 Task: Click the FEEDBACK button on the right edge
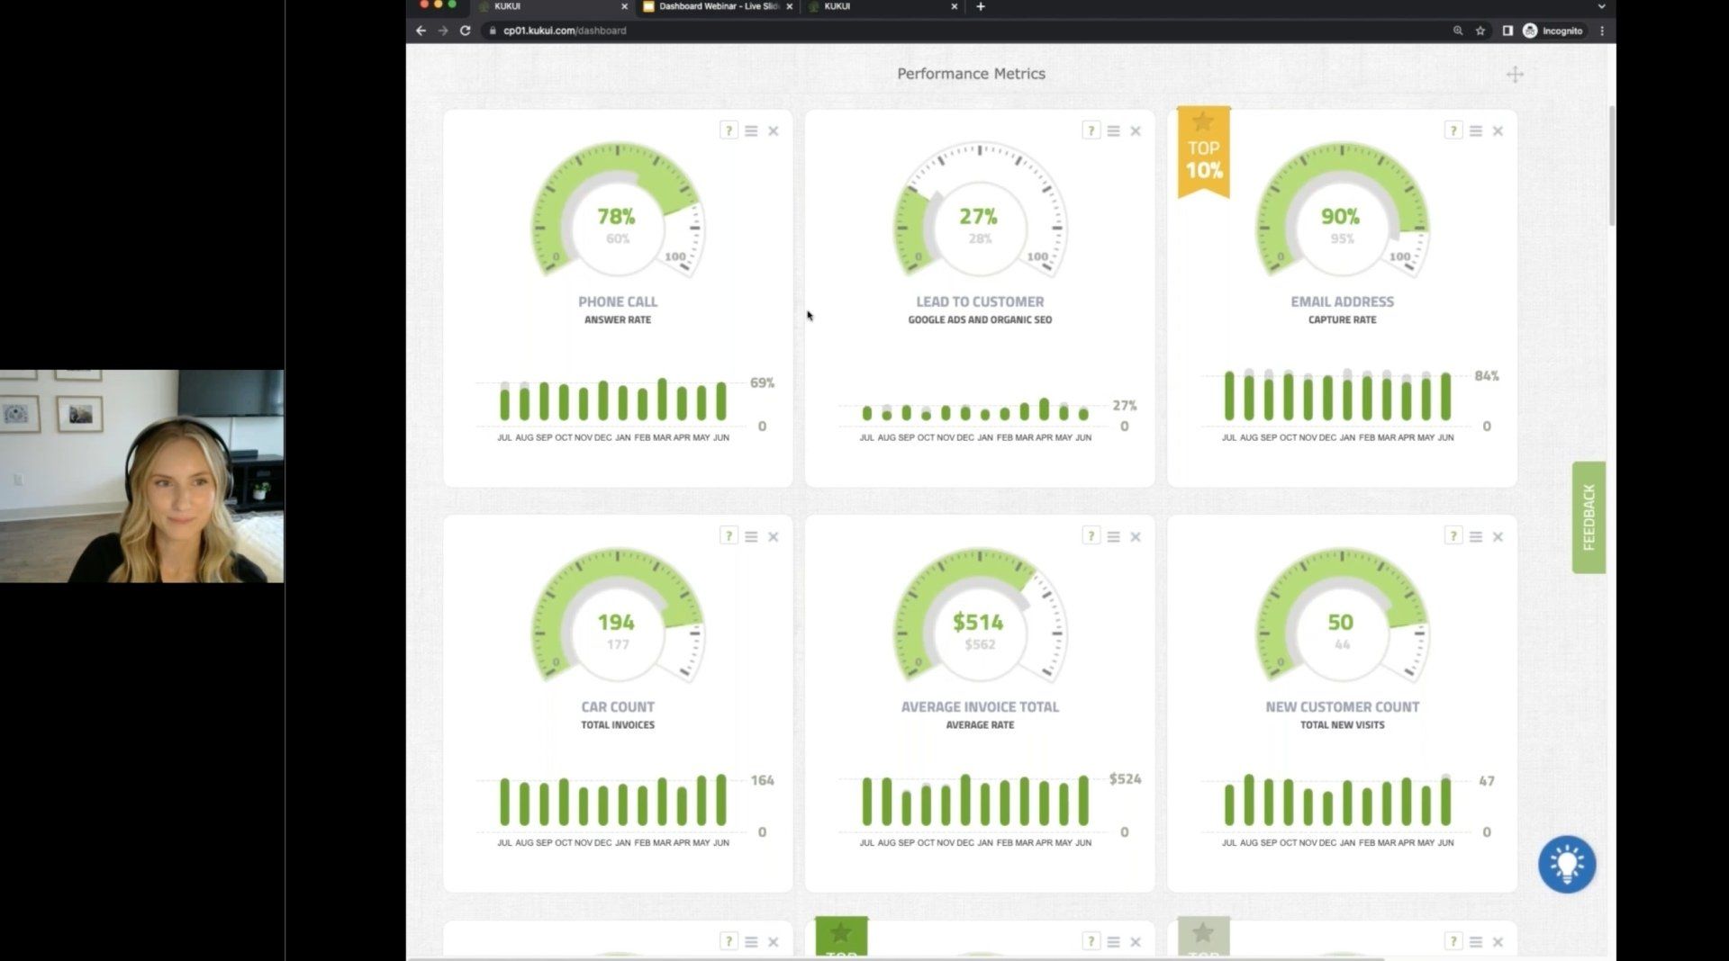(x=1589, y=516)
